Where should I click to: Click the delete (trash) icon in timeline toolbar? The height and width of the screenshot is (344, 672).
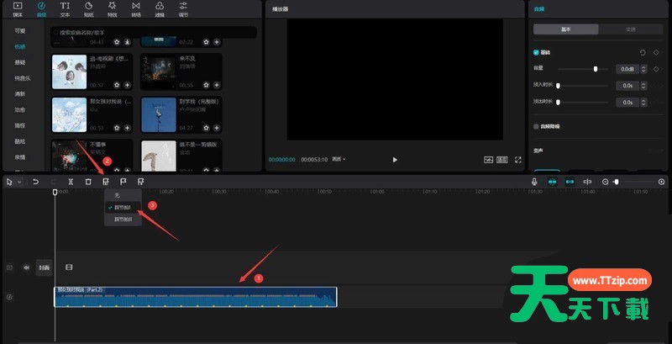pos(88,182)
